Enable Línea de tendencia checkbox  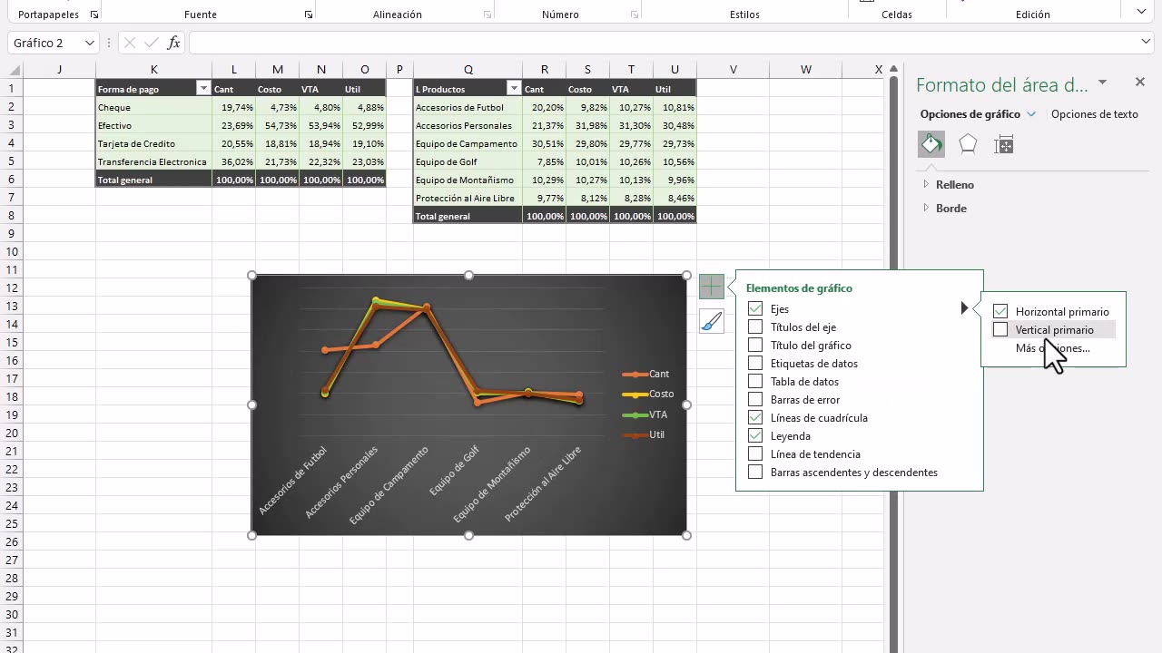(755, 453)
